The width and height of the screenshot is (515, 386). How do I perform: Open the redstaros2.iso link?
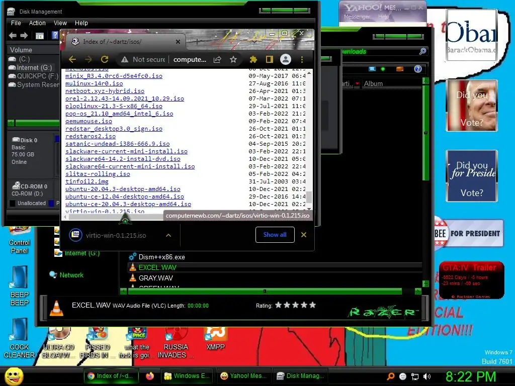[91, 136]
